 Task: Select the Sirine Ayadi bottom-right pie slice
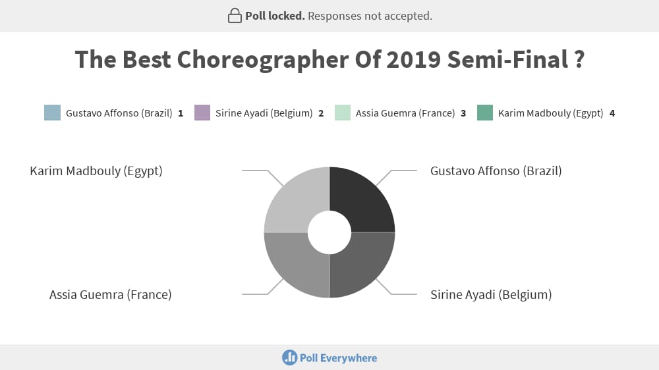coord(365,267)
